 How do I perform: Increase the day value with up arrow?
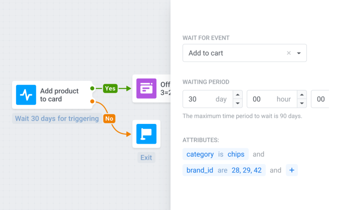tap(238, 95)
